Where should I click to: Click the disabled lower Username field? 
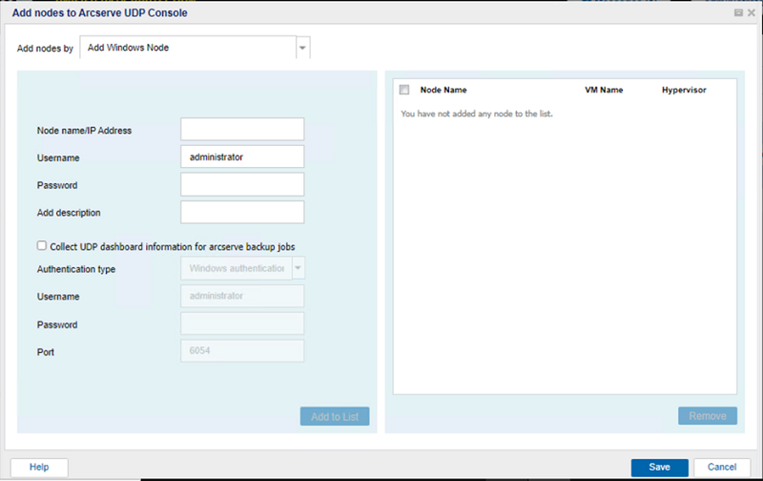242,296
